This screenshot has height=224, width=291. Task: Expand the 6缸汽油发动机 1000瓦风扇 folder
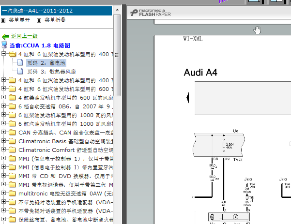pyautogui.click(x=3, y=123)
